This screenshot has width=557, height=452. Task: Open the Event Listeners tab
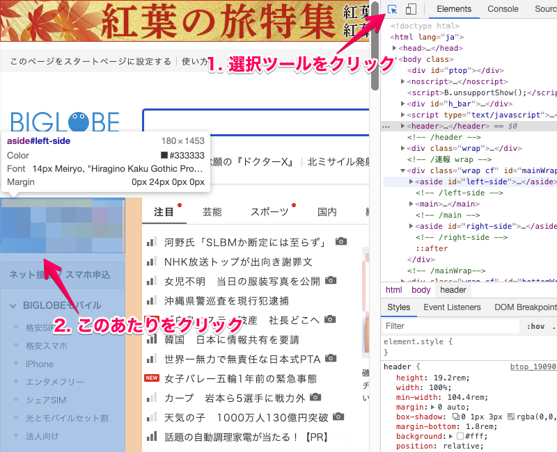[x=452, y=307]
